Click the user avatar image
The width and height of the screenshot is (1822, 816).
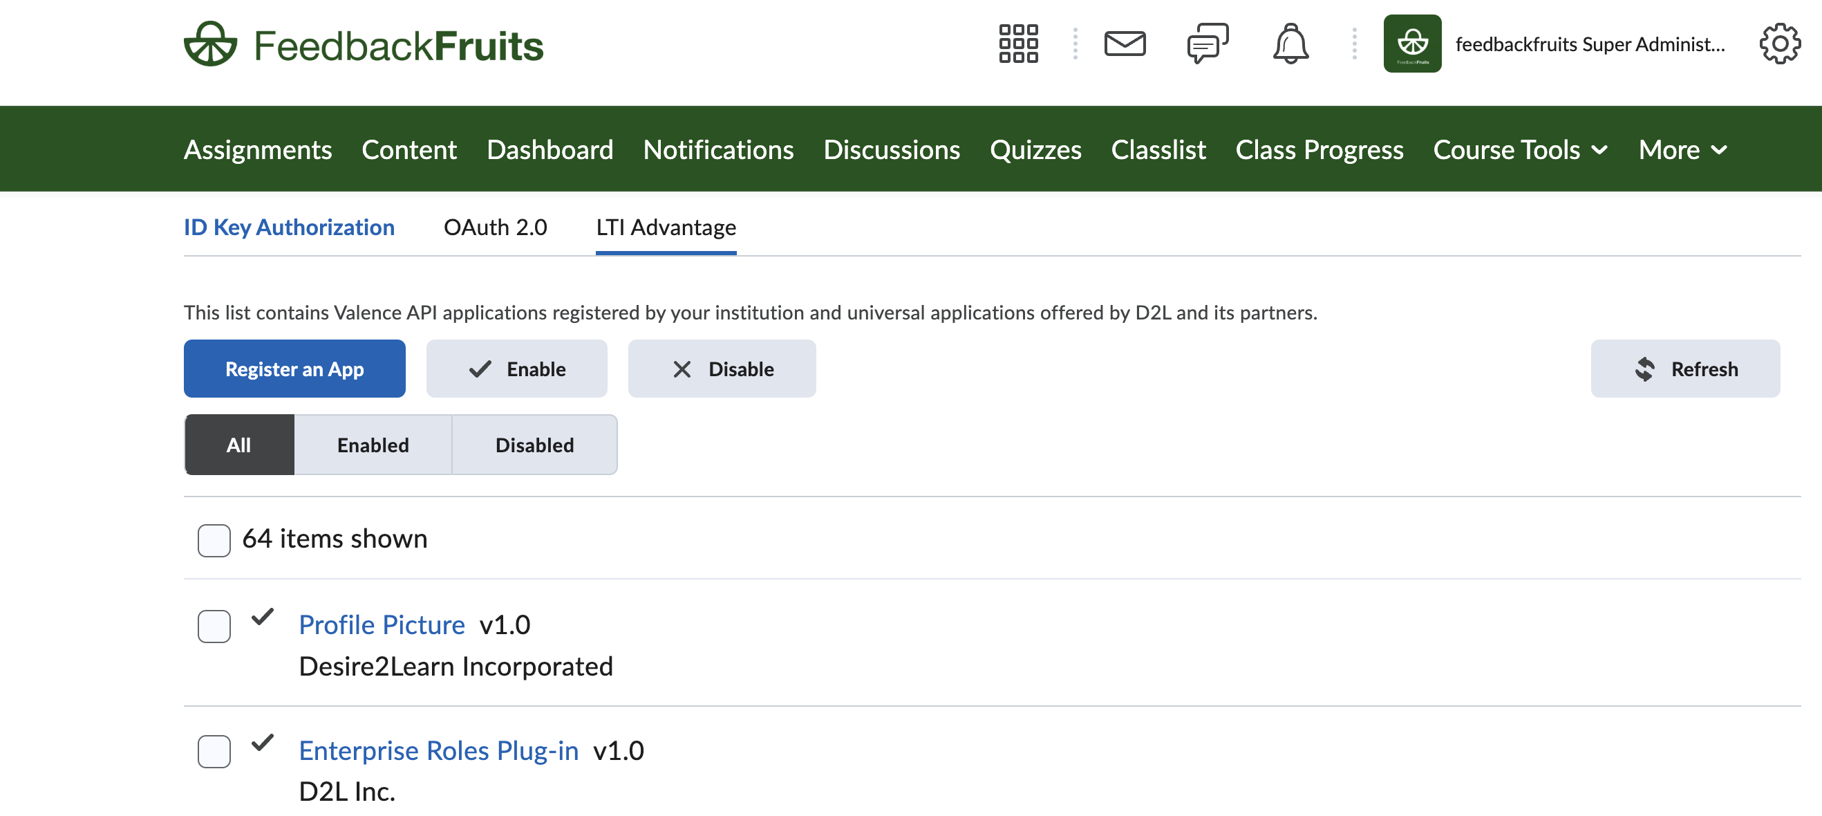coord(1411,44)
